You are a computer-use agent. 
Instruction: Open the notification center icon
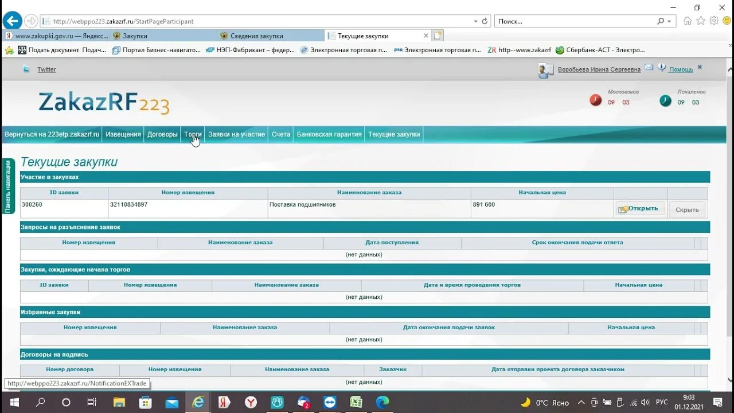click(x=718, y=402)
